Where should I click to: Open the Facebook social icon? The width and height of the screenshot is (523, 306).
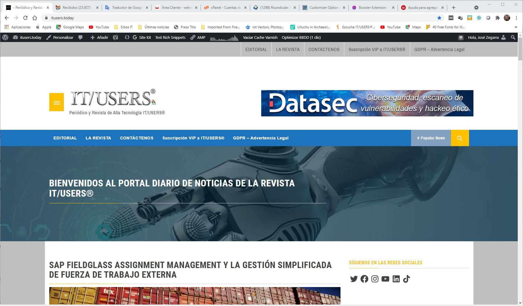tap(364, 279)
